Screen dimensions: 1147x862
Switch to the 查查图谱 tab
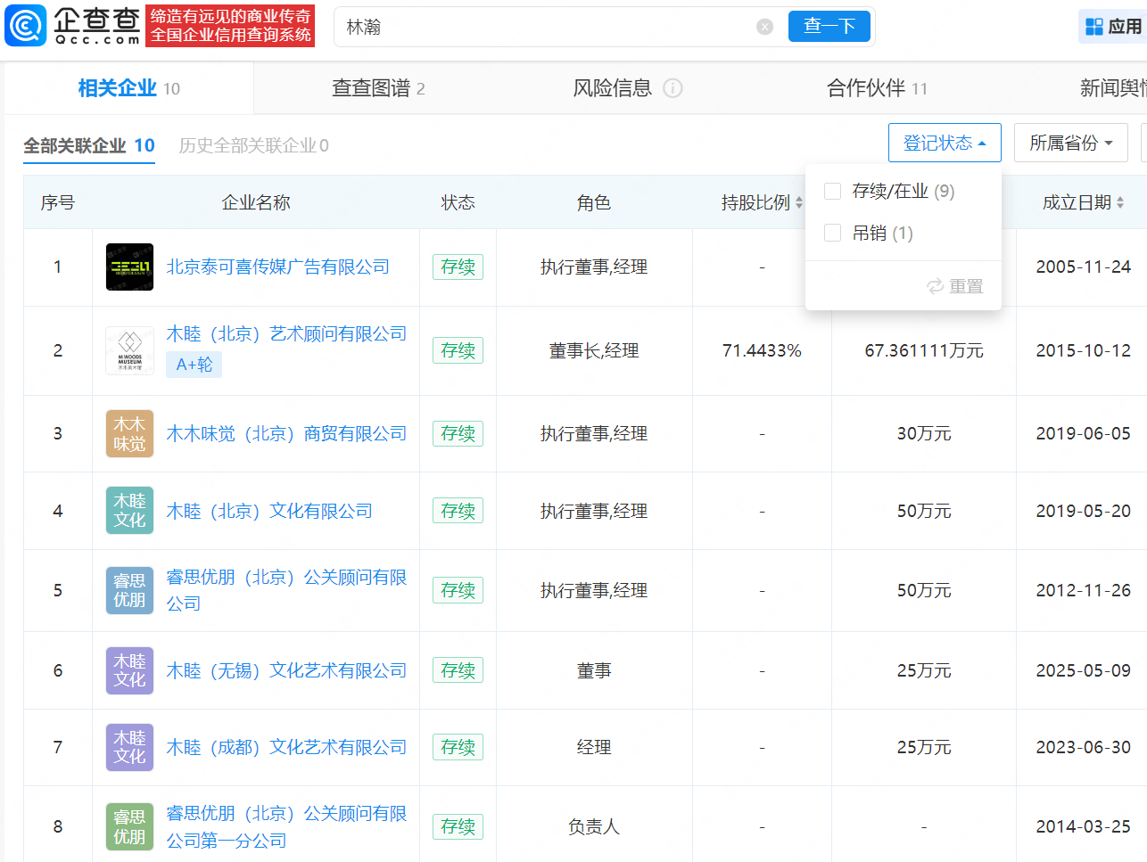pos(378,88)
